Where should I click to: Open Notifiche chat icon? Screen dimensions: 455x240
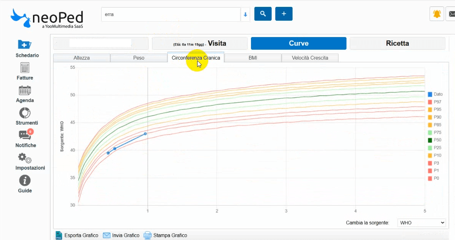click(25, 135)
